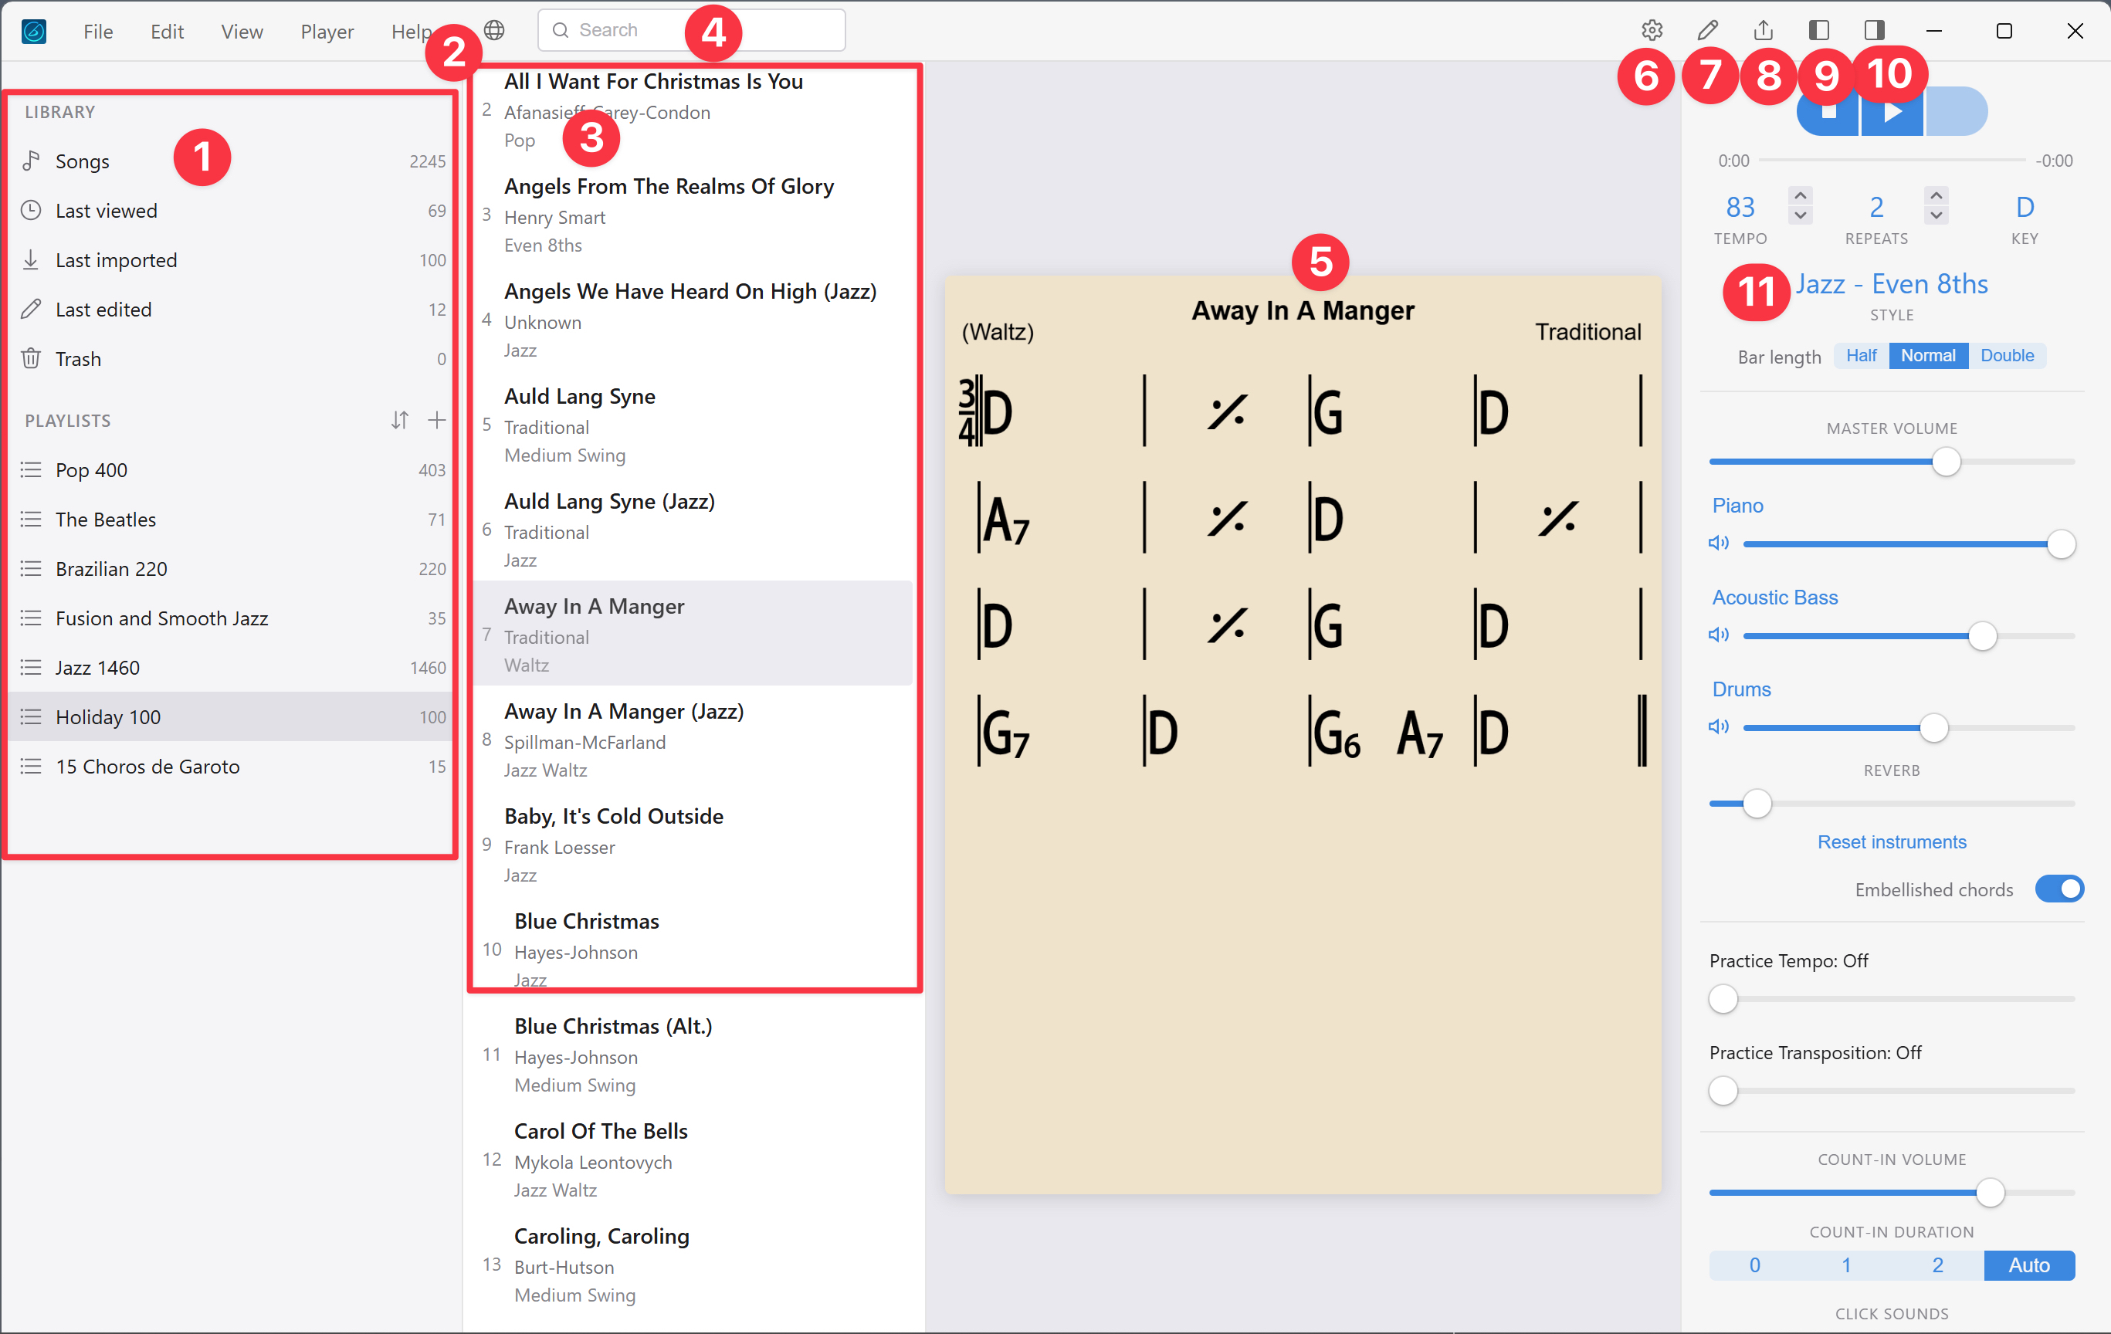Click the globe language icon

[494, 29]
